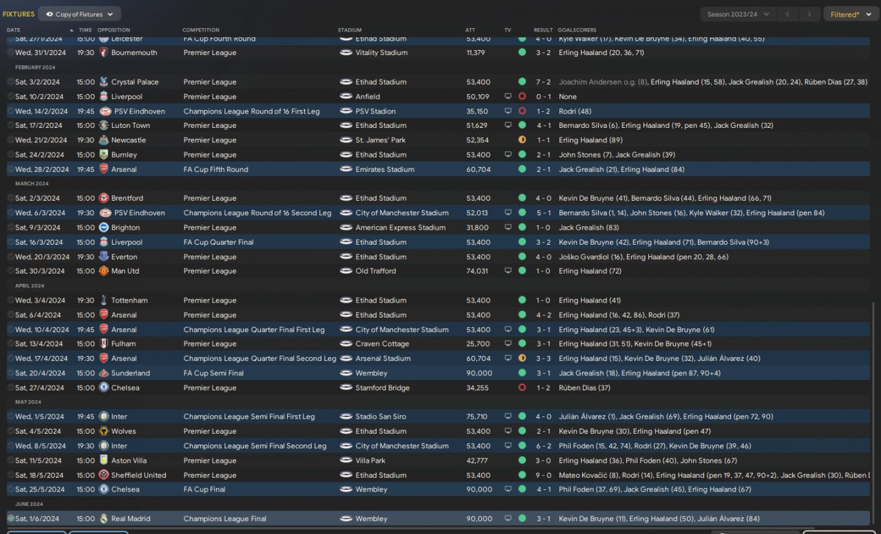Sort by the OPPOSITION column header
Screen dimensions: 881x534
(114, 30)
